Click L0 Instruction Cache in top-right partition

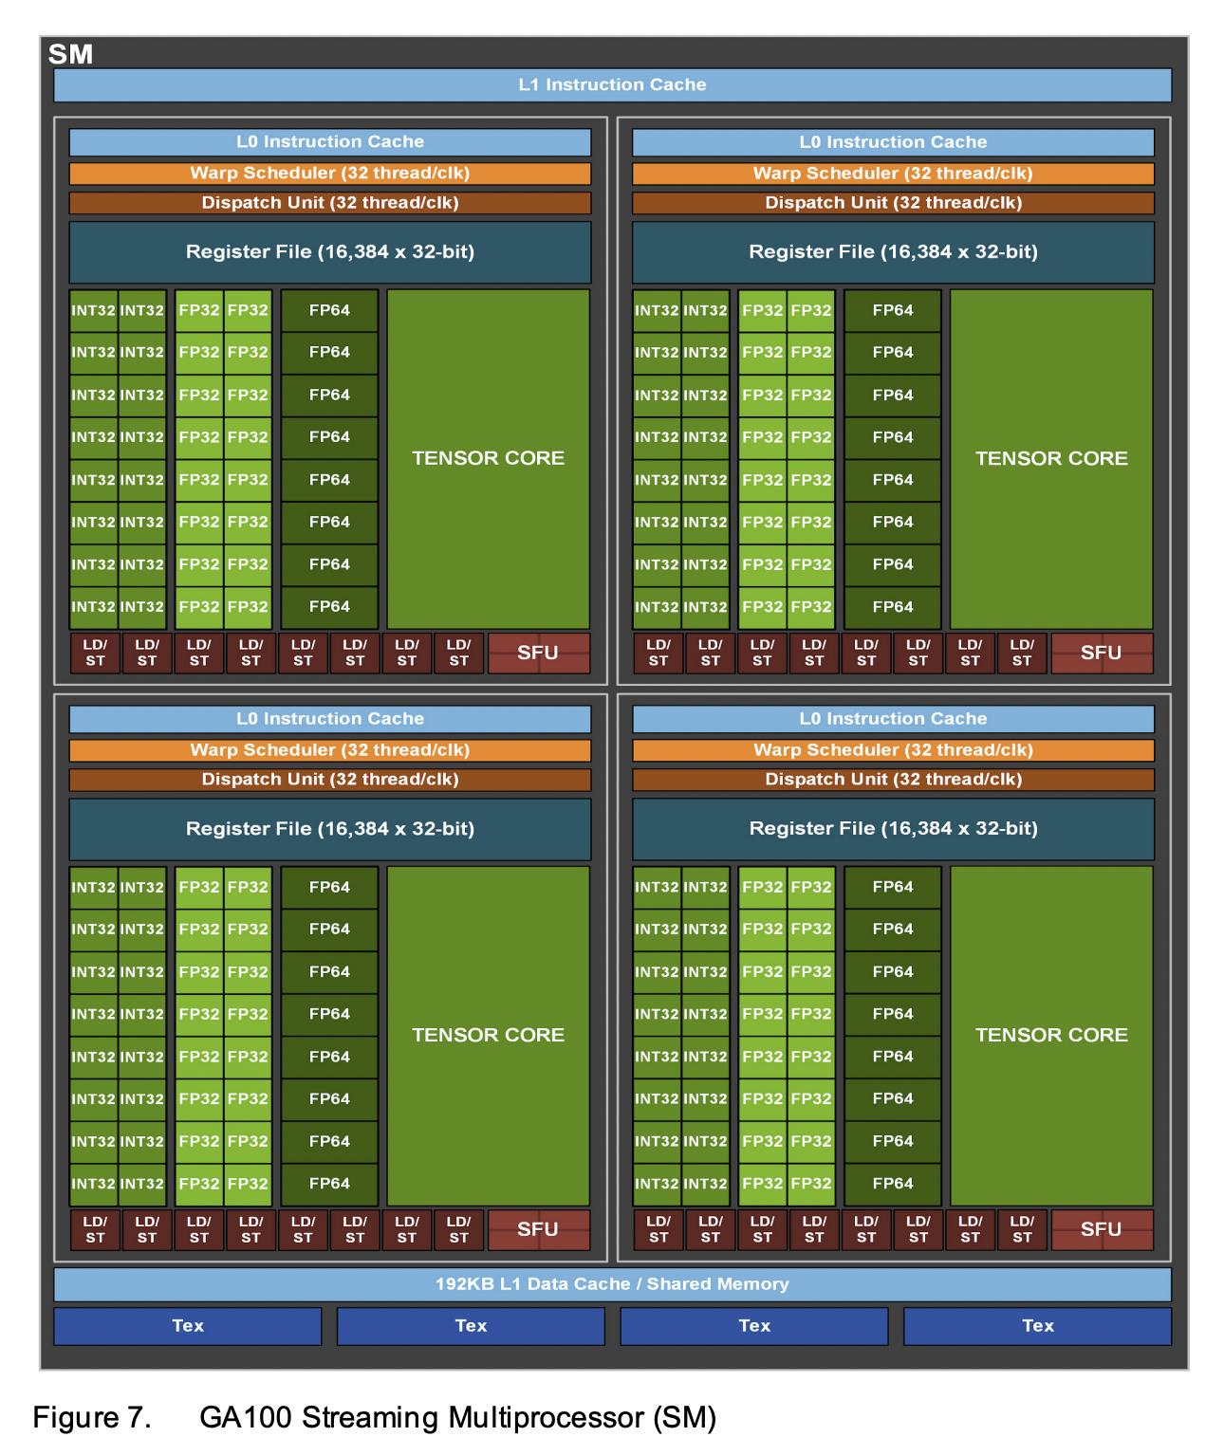click(x=893, y=142)
